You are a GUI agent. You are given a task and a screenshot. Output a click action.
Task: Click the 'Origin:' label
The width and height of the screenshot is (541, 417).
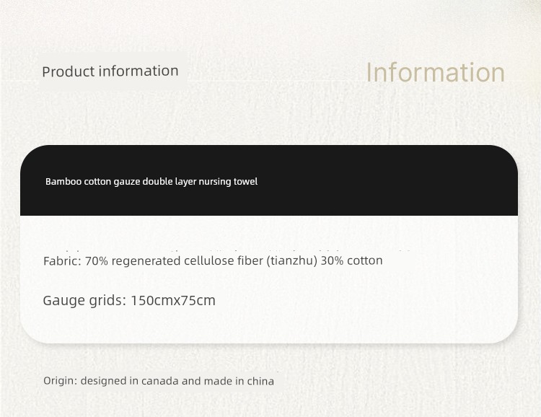click(61, 381)
